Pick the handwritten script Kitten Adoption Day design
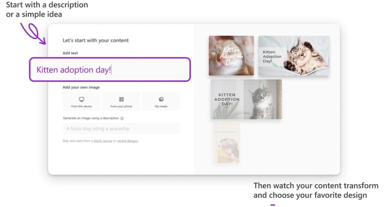The image size is (388, 207). (231, 56)
